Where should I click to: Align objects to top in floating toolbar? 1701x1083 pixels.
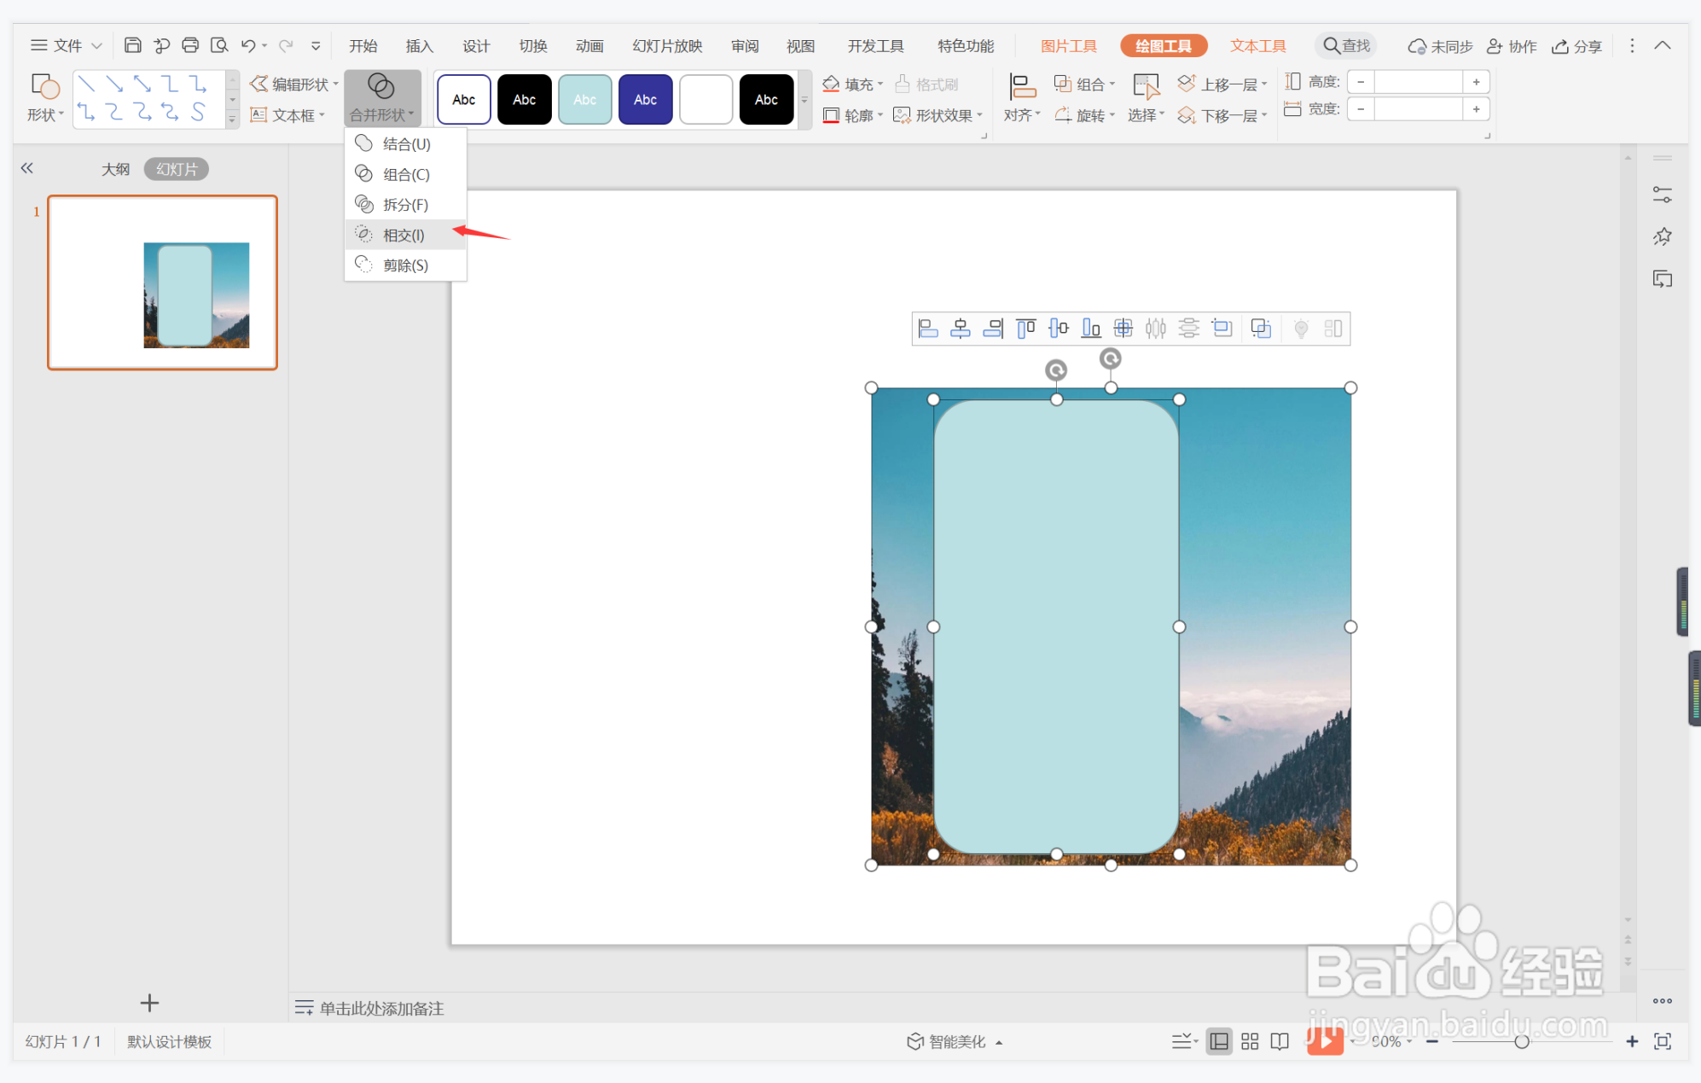1026,329
